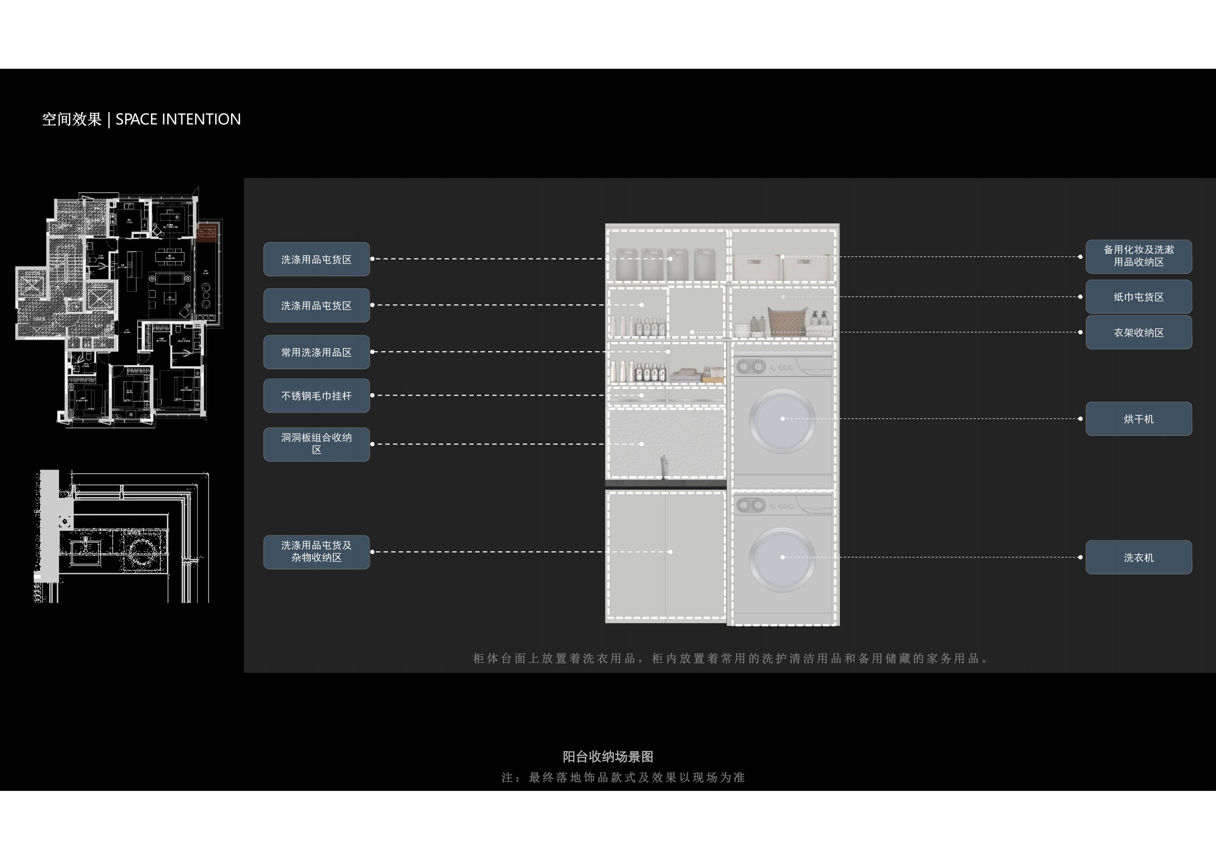Click the 备用化妆及洗漱用品收纳区 label
The width and height of the screenshot is (1216, 860).
coord(1138,256)
